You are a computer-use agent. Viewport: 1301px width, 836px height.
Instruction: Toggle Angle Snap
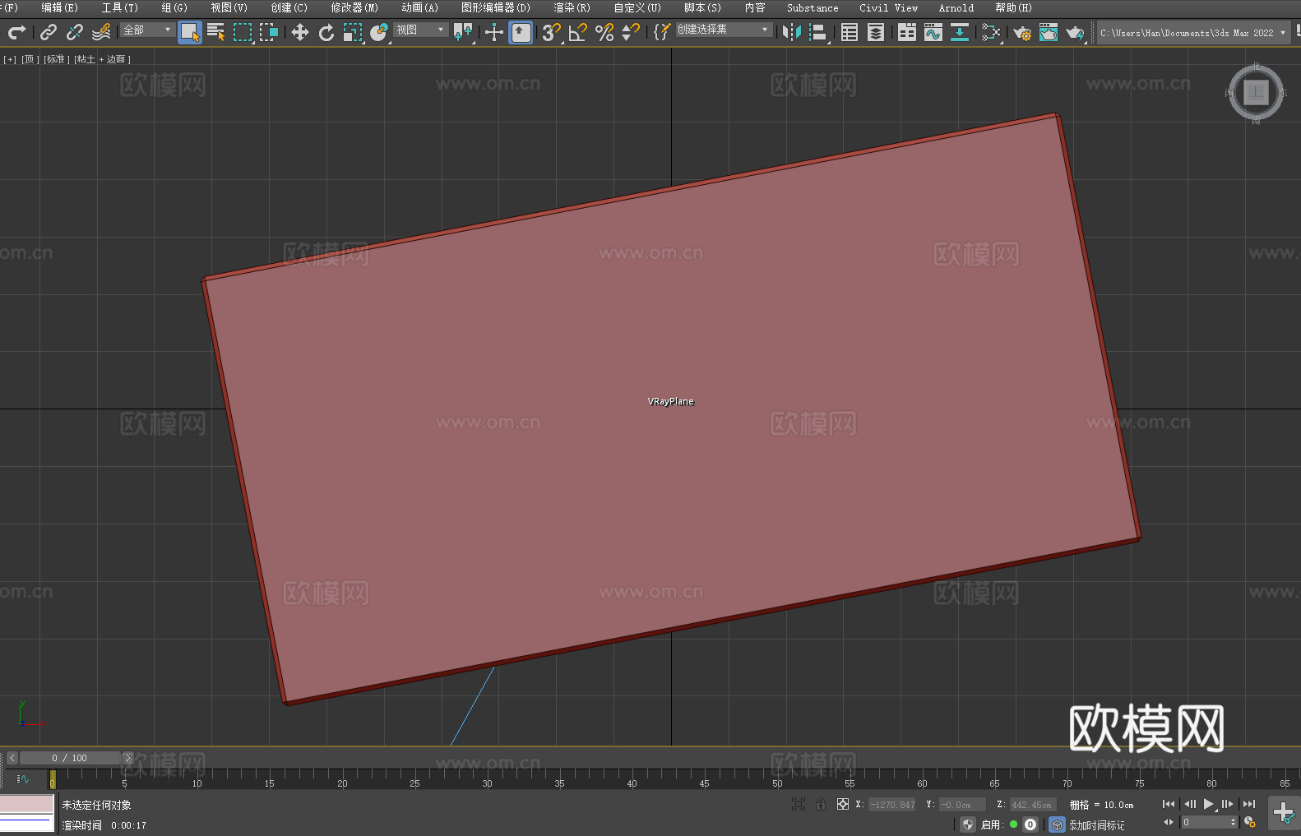(x=578, y=32)
